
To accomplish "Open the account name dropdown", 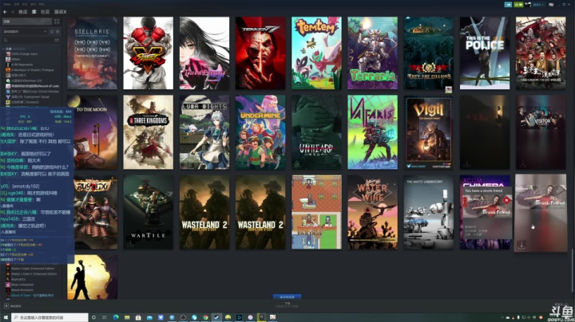I will [538, 5].
